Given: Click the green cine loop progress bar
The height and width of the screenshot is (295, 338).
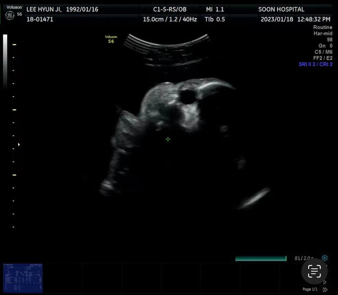Looking at the screenshot, I should pyautogui.click(x=261, y=258).
